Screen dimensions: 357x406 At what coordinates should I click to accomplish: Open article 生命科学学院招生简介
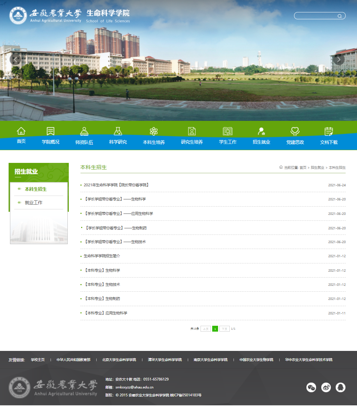pyautogui.click(x=102, y=256)
